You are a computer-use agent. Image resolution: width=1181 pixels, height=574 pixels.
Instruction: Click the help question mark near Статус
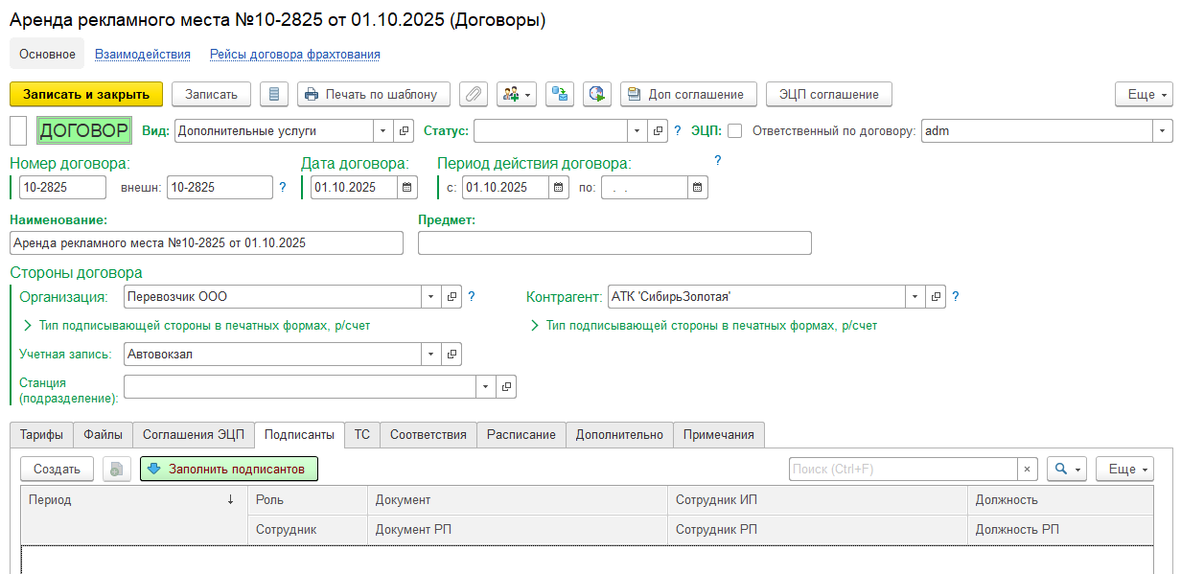tap(678, 131)
